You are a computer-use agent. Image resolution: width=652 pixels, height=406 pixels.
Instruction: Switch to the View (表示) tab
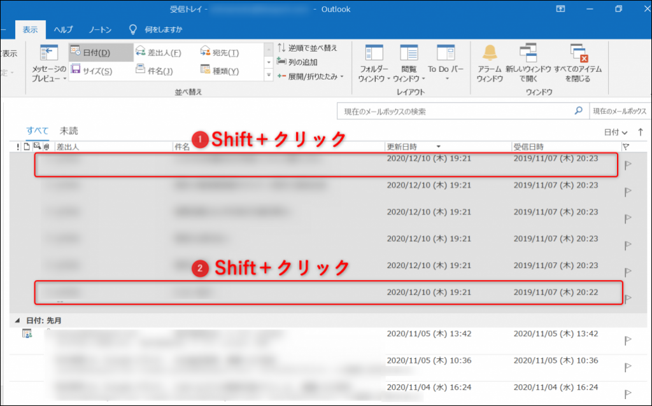(30, 29)
